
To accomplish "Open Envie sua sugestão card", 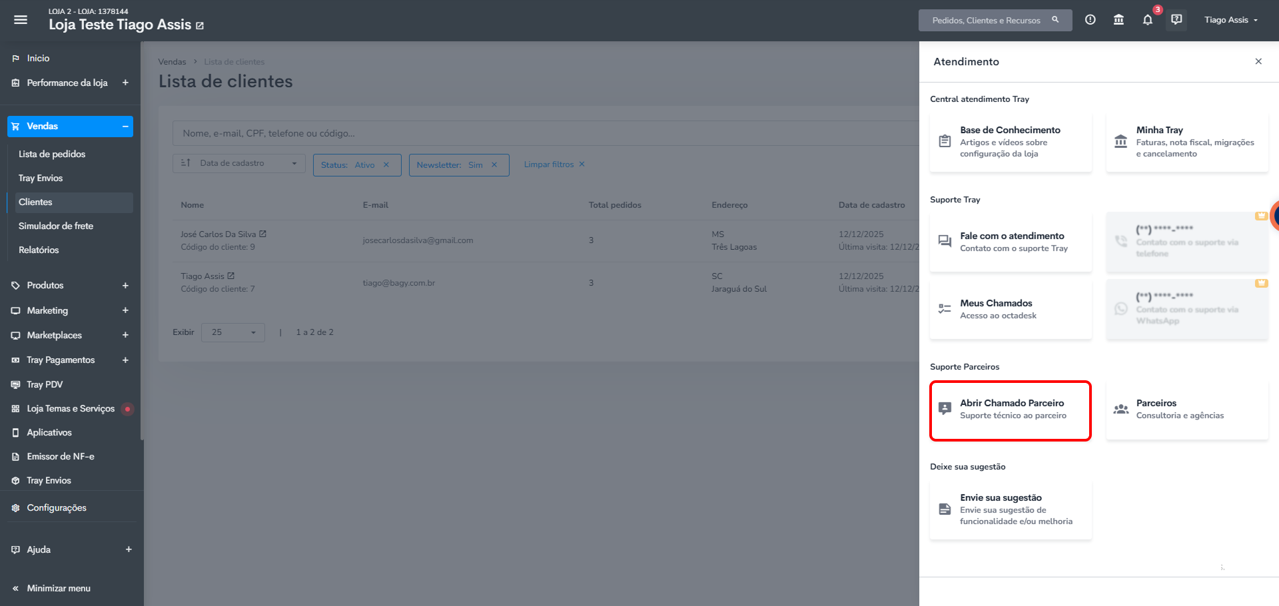I will tap(1011, 509).
